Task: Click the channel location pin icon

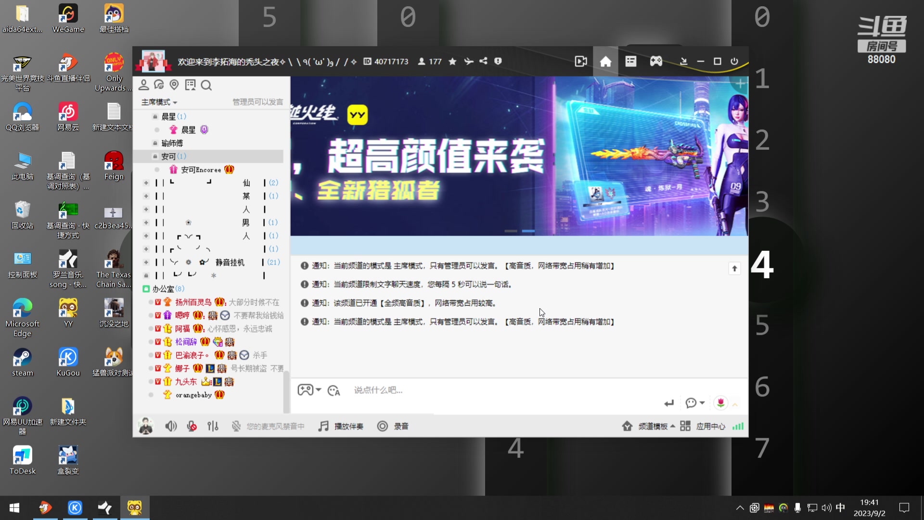Action: point(174,85)
